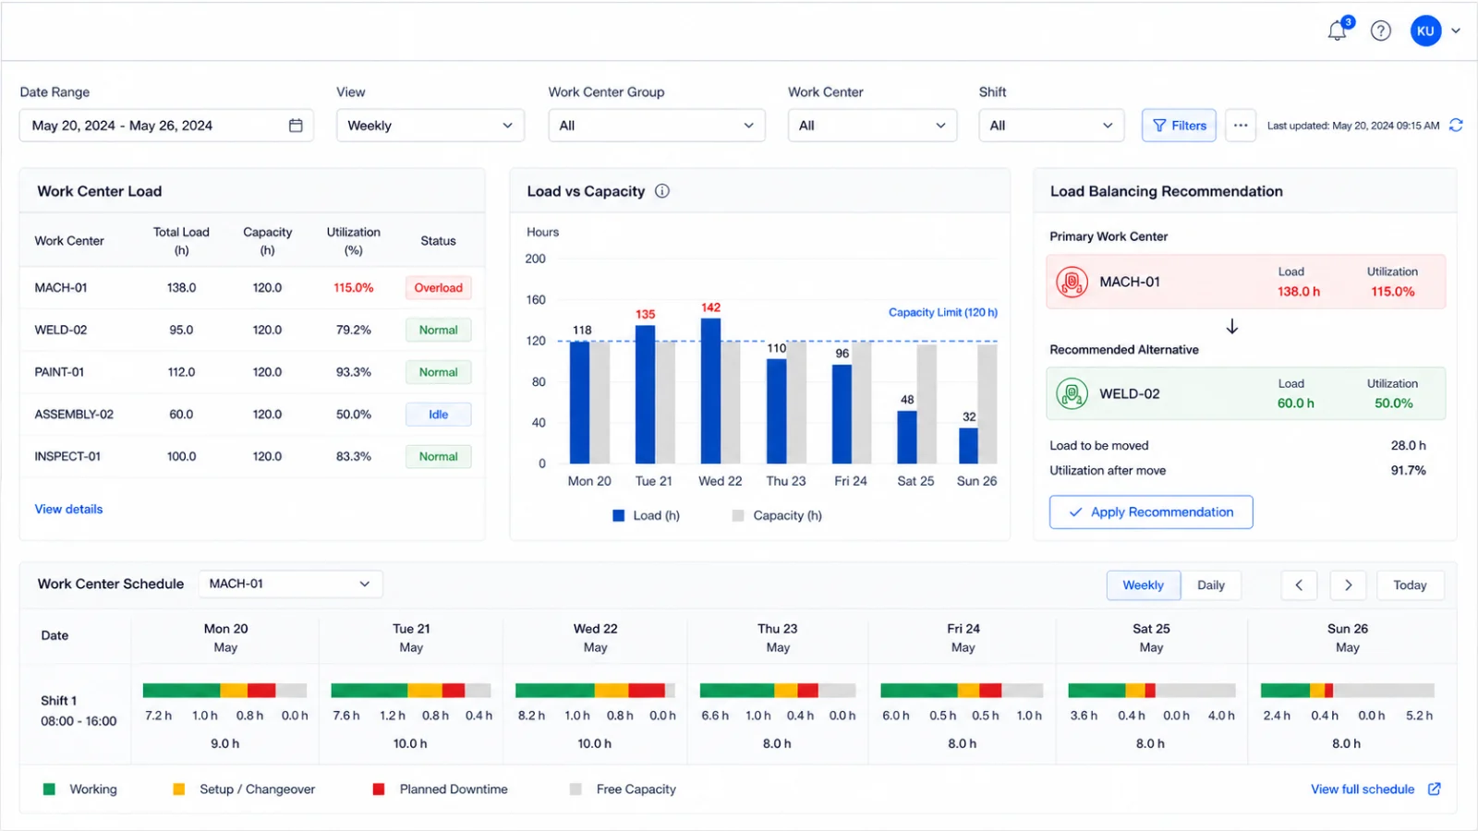Expand the account menu chevron
The width and height of the screenshot is (1478, 831).
1456,31
